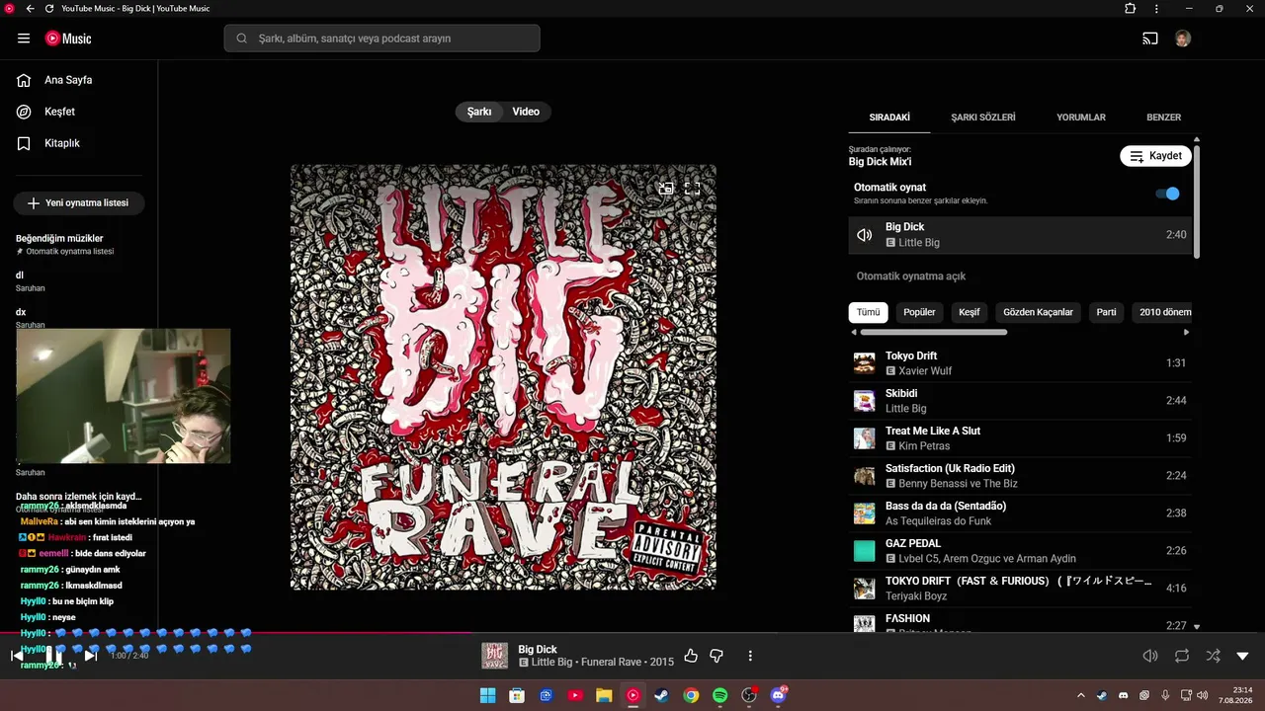Select Satisfaction (Uk Radio Edit) song title
Image resolution: width=1265 pixels, height=711 pixels.
click(950, 468)
